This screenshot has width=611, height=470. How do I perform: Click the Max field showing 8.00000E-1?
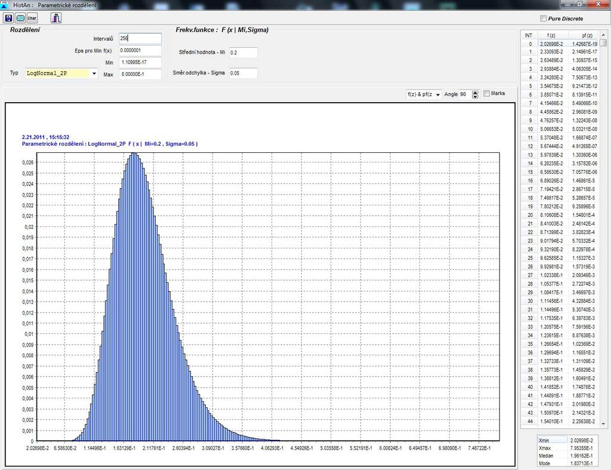tap(140, 74)
